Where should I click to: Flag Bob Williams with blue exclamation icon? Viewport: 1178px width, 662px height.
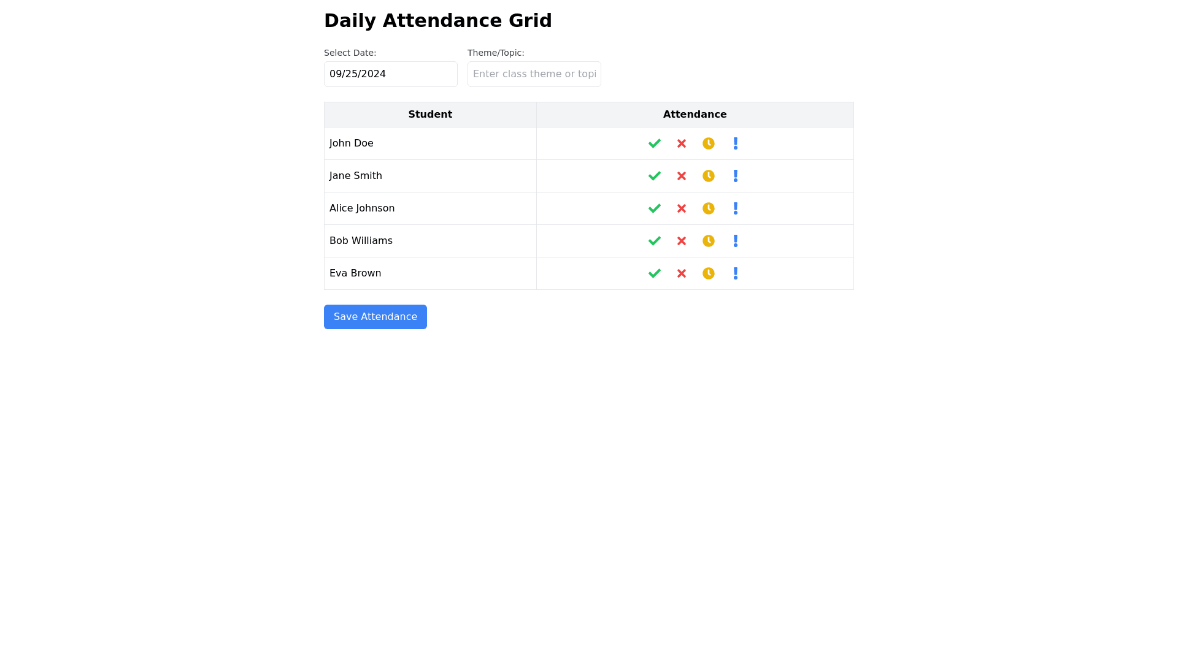[736, 241]
